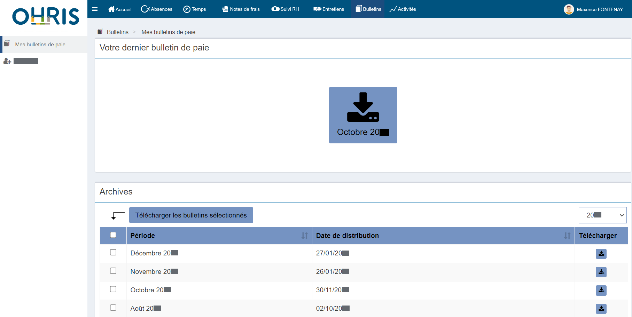The height and width of the screenshot is (317, 632).
Task: Click the user avatar picture
Action: tap(569, 9)
